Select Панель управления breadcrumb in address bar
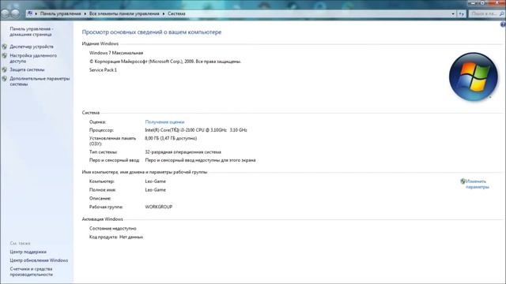The width and height of the screenshot is (506, 284). [60, 14]
